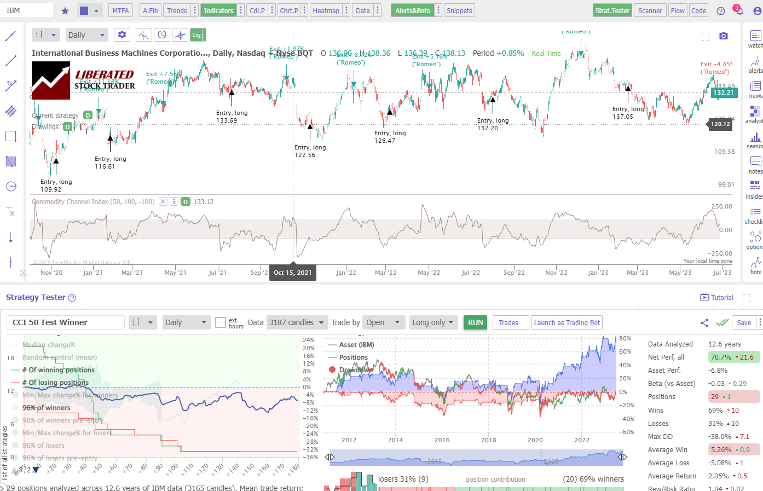Open the Scanner
Screen dimensions: 763x491
(x=650, y=10)
